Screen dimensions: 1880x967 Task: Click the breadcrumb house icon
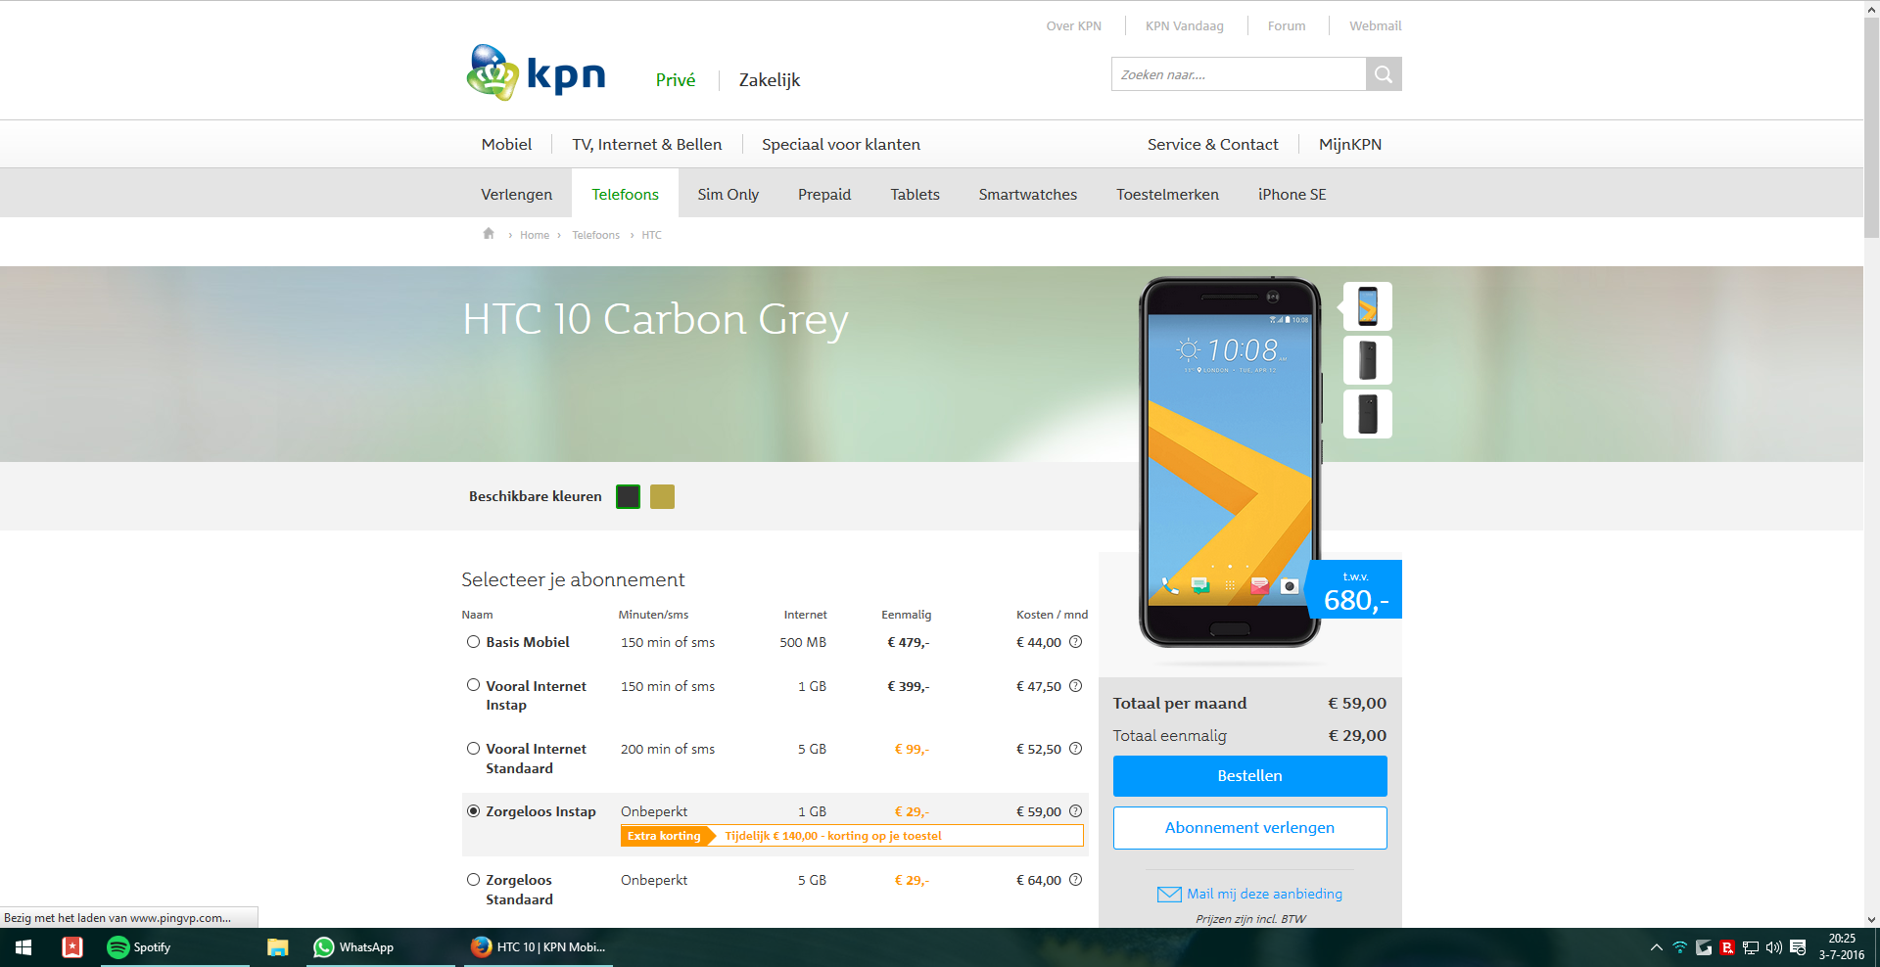click(x=489, y=234)
